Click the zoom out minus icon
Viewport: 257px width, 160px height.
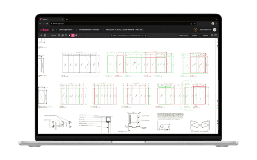59,36
